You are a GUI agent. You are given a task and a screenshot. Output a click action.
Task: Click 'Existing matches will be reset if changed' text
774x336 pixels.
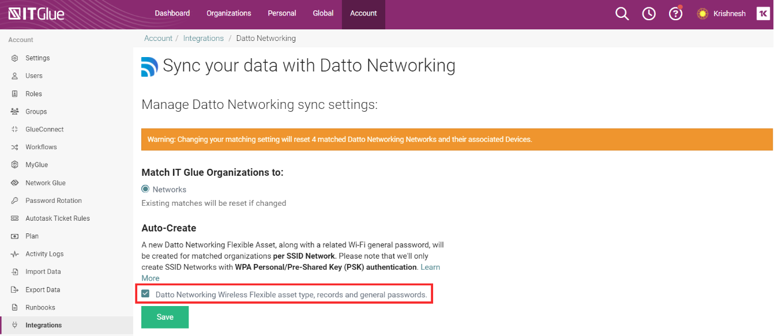click(214, 203)
